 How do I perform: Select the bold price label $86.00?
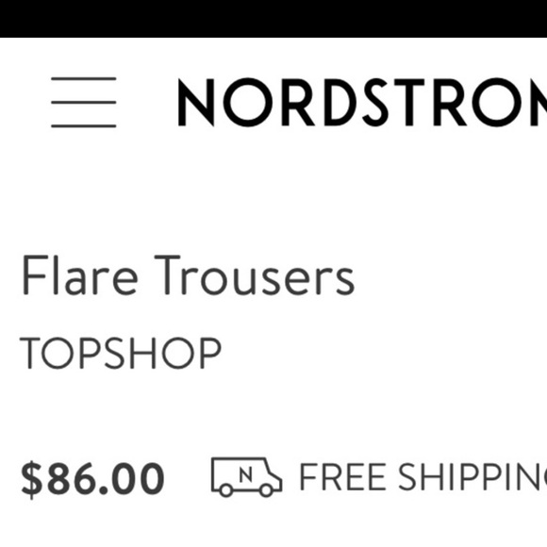tap(92, 478)
